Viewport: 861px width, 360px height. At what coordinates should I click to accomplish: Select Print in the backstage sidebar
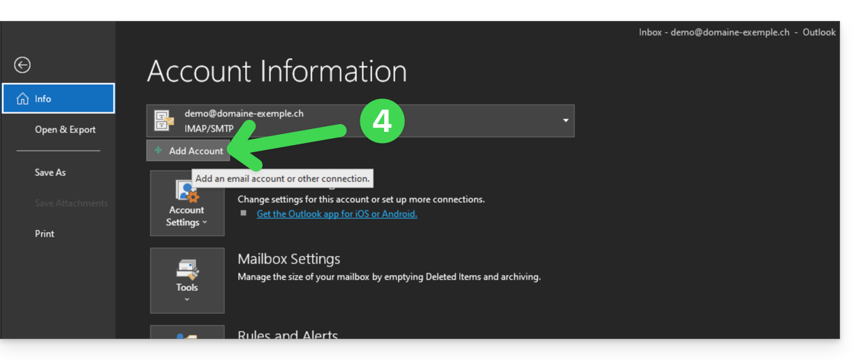pyautogui.click(x=45, y=234)
